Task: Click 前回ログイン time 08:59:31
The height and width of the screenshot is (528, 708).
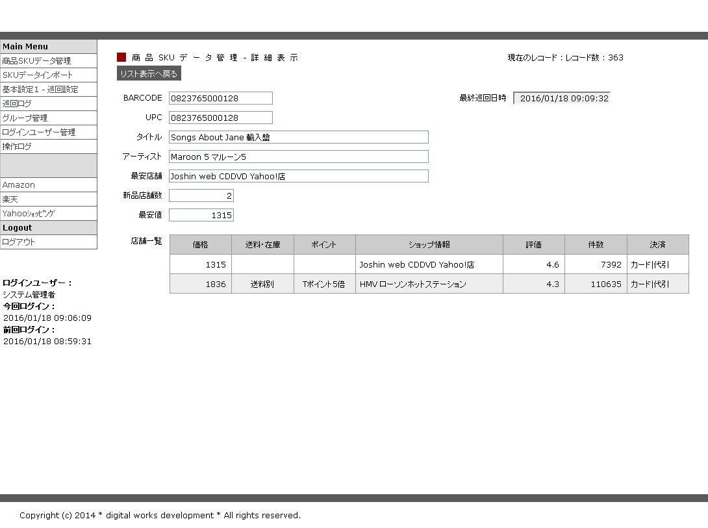Action: 47,342
